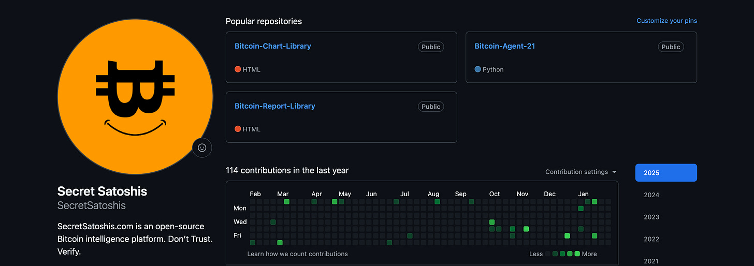Click the Popular repositories heading
Image resolution: width=754 pixels, height=266 pixels.
[264, 21]
